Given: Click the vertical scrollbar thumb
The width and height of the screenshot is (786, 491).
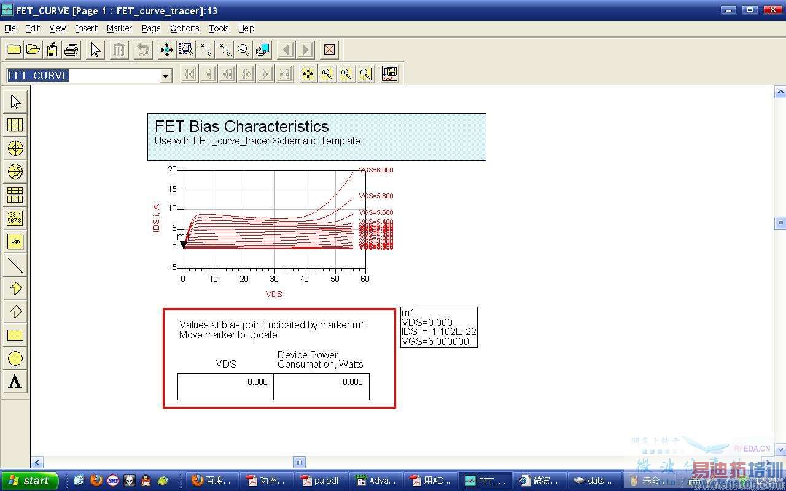Looking at the screenshot, I should click(x=780, y=223).
